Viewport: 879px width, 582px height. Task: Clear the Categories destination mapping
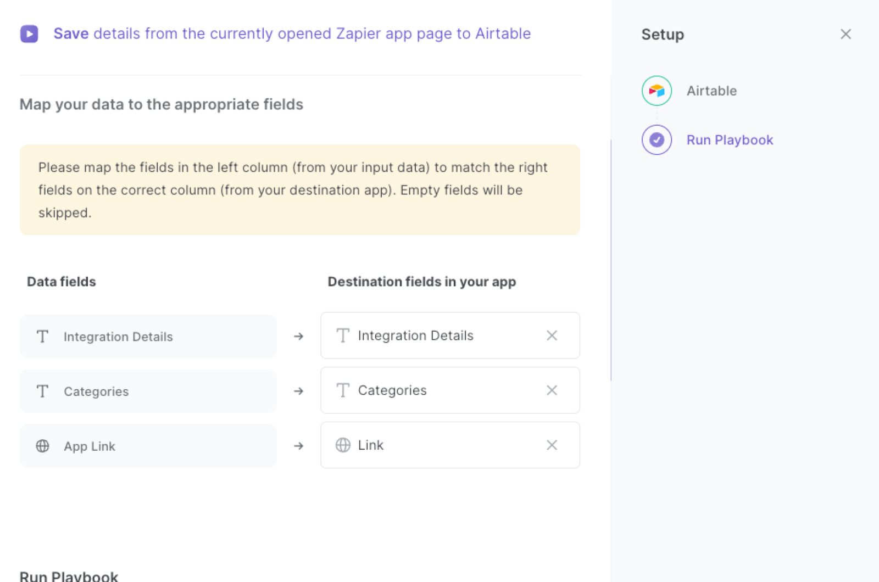pos(552,390)
